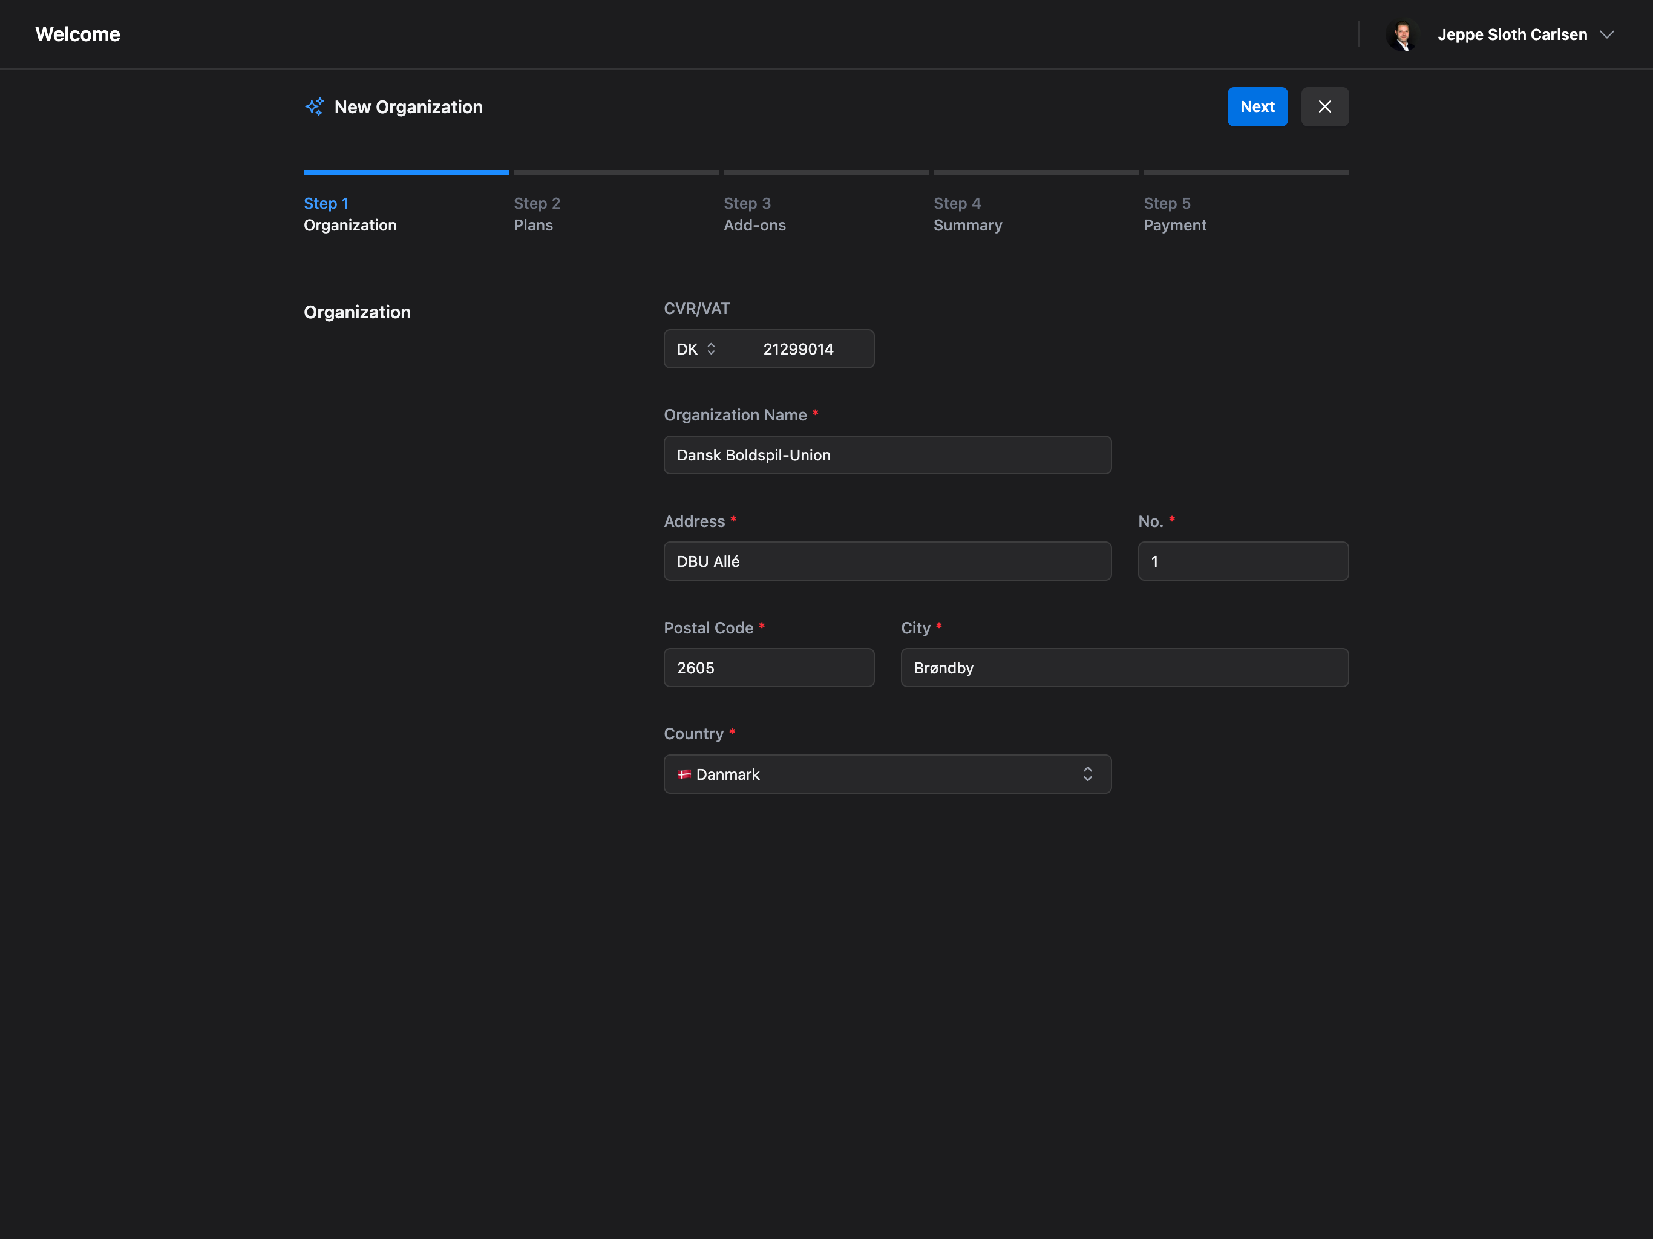Click the Organization Name input field

pyautogui.click(x=887, y=454)
